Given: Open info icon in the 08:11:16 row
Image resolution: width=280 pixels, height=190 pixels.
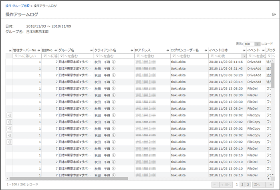Looking at the screenshot, I should [114, 62].
